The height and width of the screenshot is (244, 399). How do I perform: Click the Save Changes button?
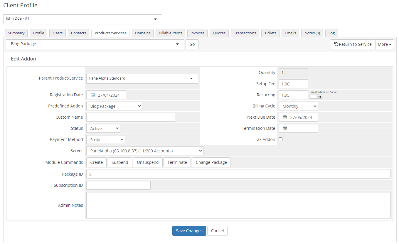click(x=189, y=230)
